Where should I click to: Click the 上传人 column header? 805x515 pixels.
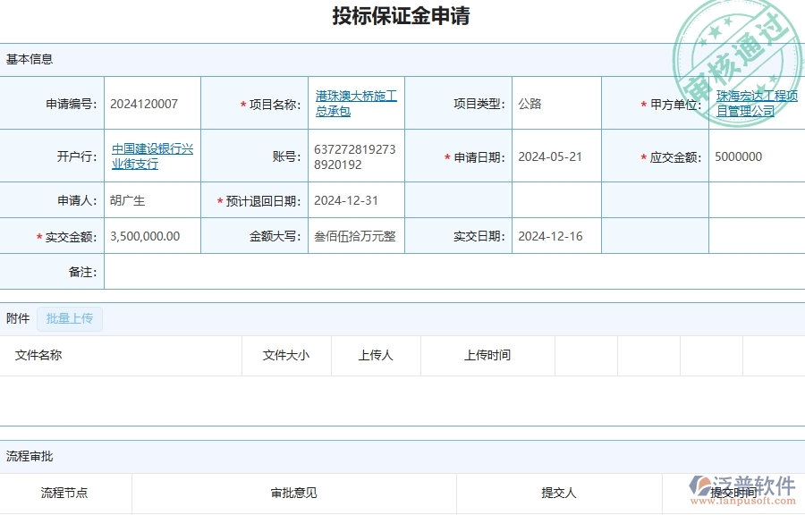pyautogui.click(x=374, y=355)
